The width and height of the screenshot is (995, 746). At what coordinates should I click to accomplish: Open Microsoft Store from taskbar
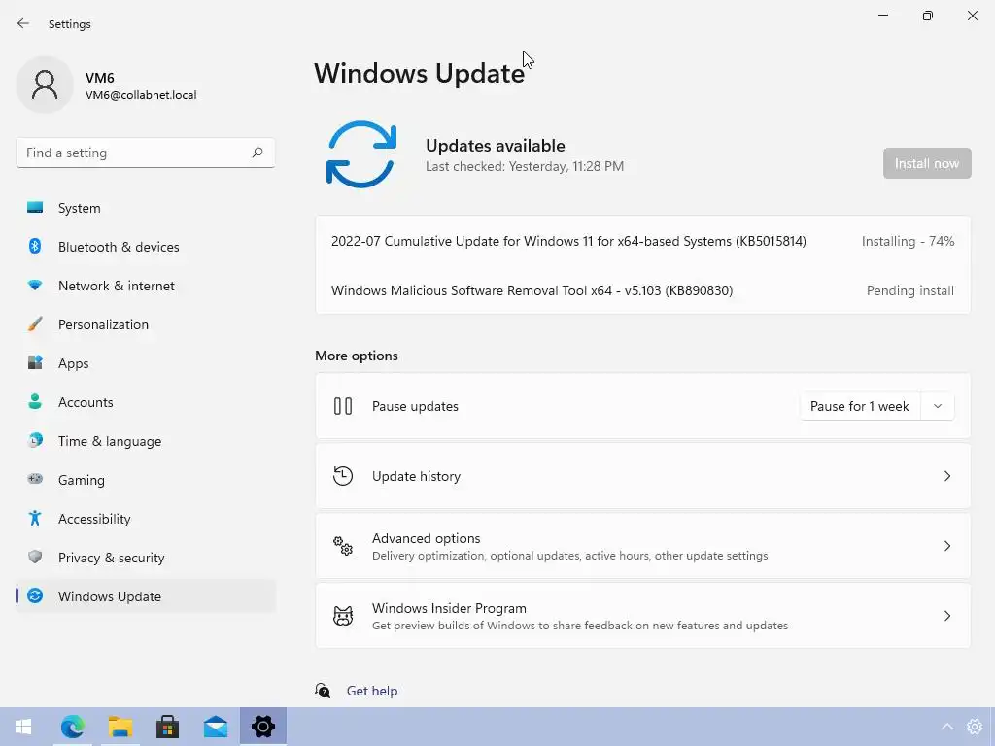click(167, 727)
